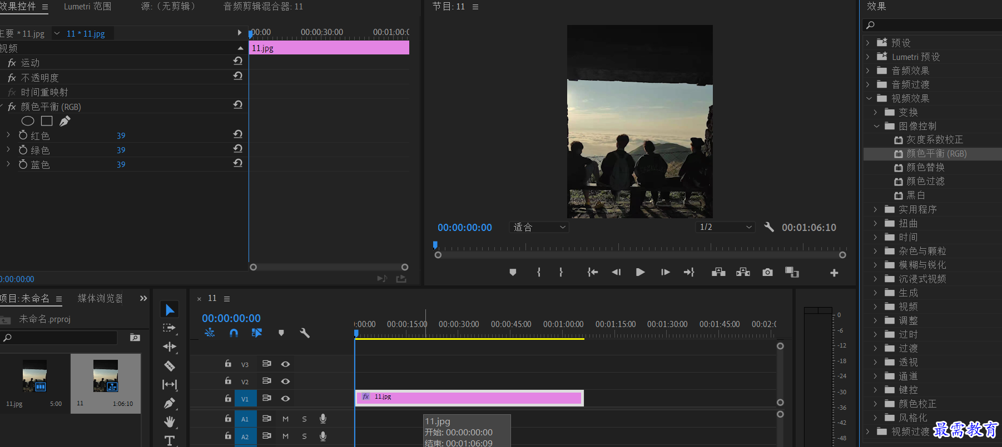Viewport: 1002px width, 447px height.
Task: Open the 音频剪辑混合器: 11 tab
Action: 263,7
